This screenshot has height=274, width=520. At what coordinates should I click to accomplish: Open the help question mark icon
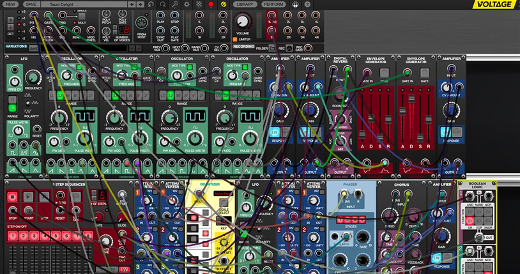pos(307,4)
